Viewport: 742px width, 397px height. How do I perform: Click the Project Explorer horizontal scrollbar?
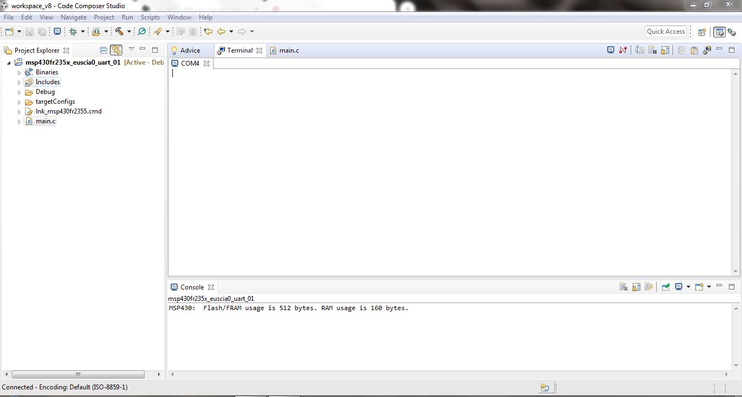[78, 374]
